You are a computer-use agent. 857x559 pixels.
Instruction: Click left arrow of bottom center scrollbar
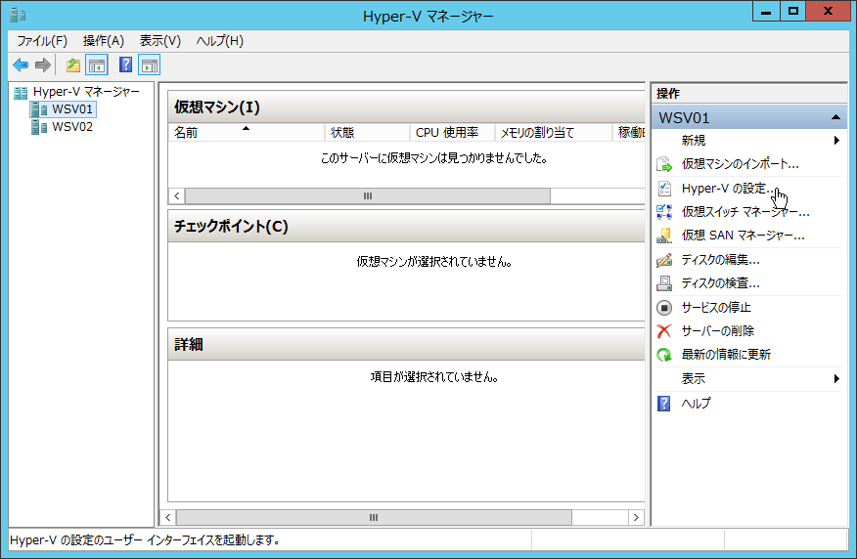pyautogui.click(x=168, y=518)
